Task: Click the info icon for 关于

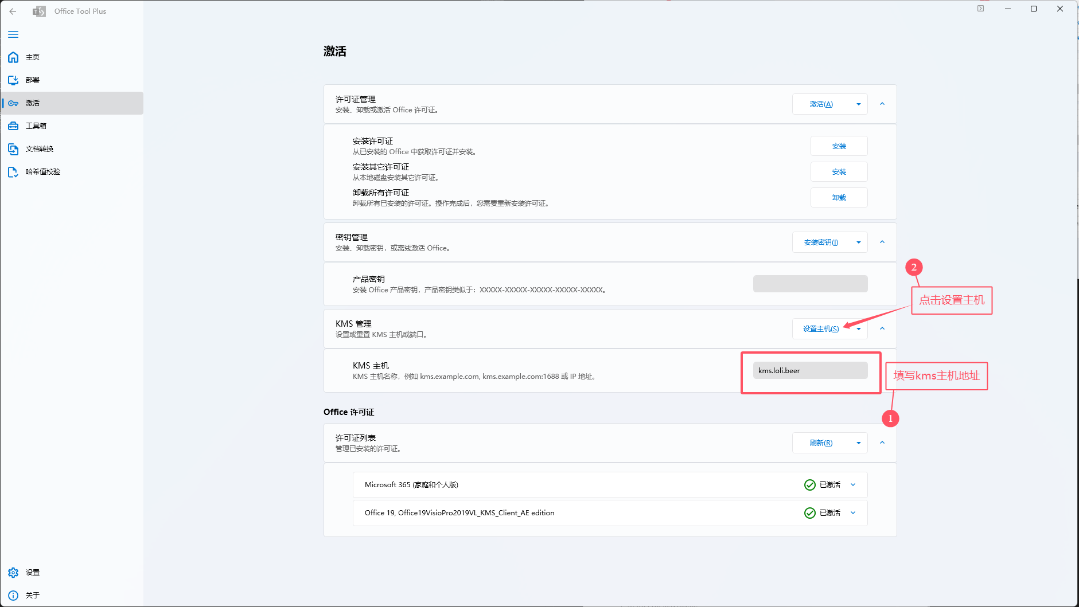Action: pos(13,596)
